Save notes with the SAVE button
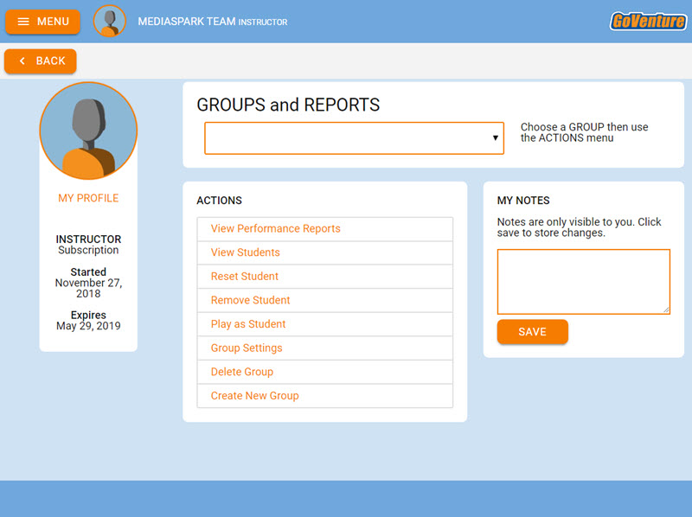Screen dimensions: 692x517 pos(532,332)
